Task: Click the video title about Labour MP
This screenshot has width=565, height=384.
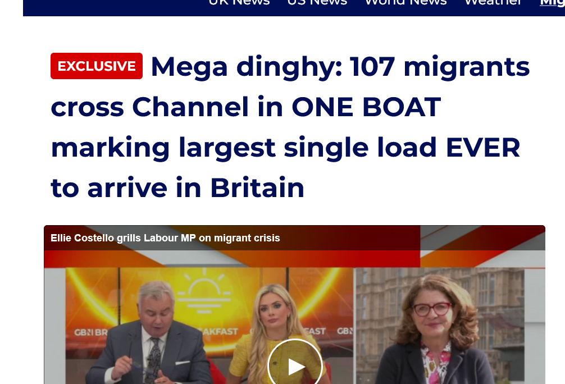Action: click(x=165, y=238)
